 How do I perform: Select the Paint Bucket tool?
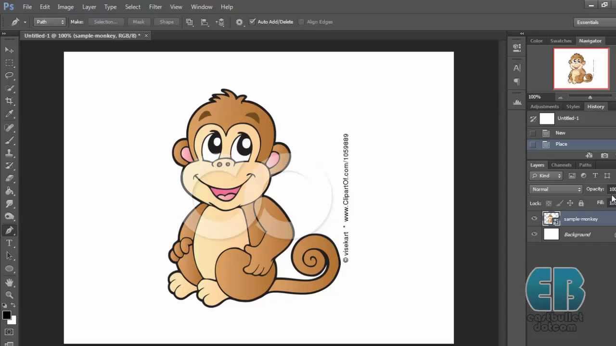click(9, 191)
